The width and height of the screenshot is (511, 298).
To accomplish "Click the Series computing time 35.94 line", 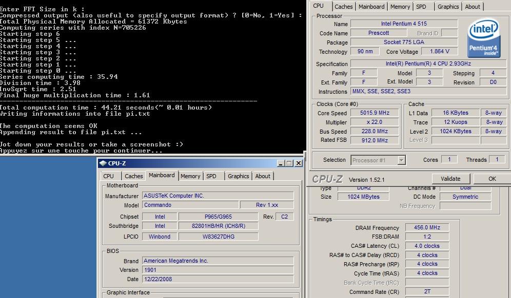I will point(59,77).
